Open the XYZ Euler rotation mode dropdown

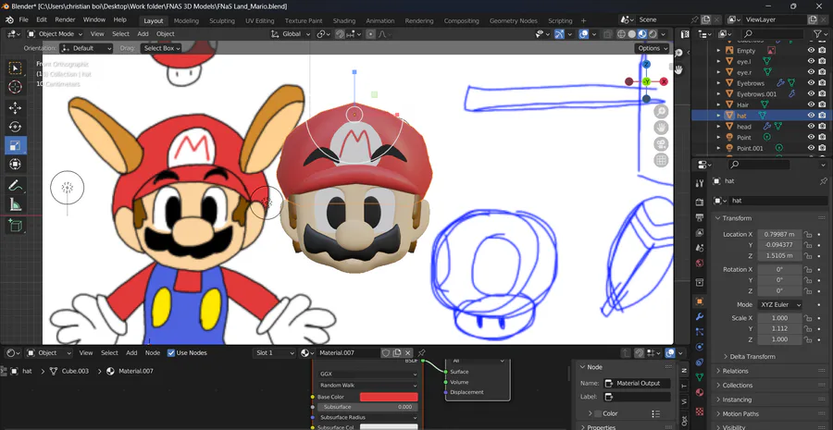coord(779,305)
